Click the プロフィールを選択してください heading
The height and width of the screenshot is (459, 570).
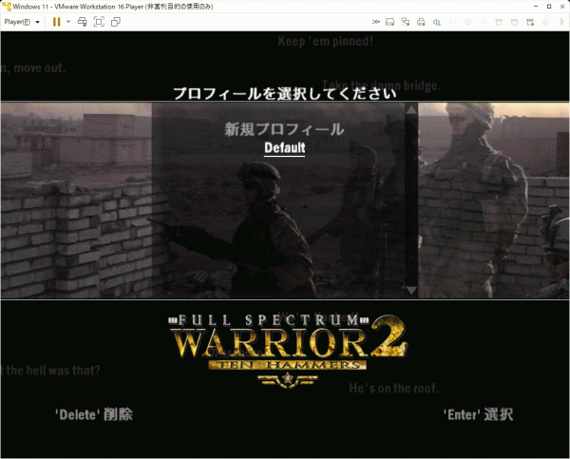pos(285,93)
